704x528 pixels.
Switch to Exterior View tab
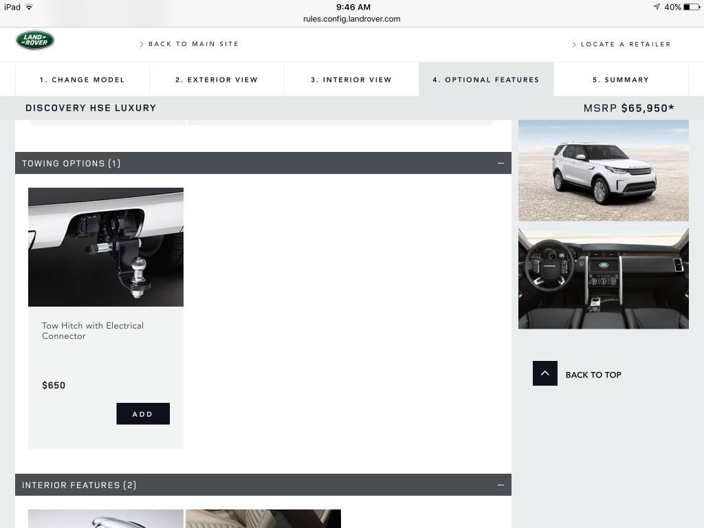pos(217,80)
